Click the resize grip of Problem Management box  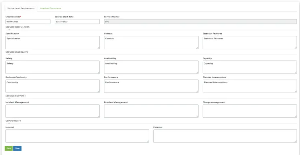click(197, 116)
